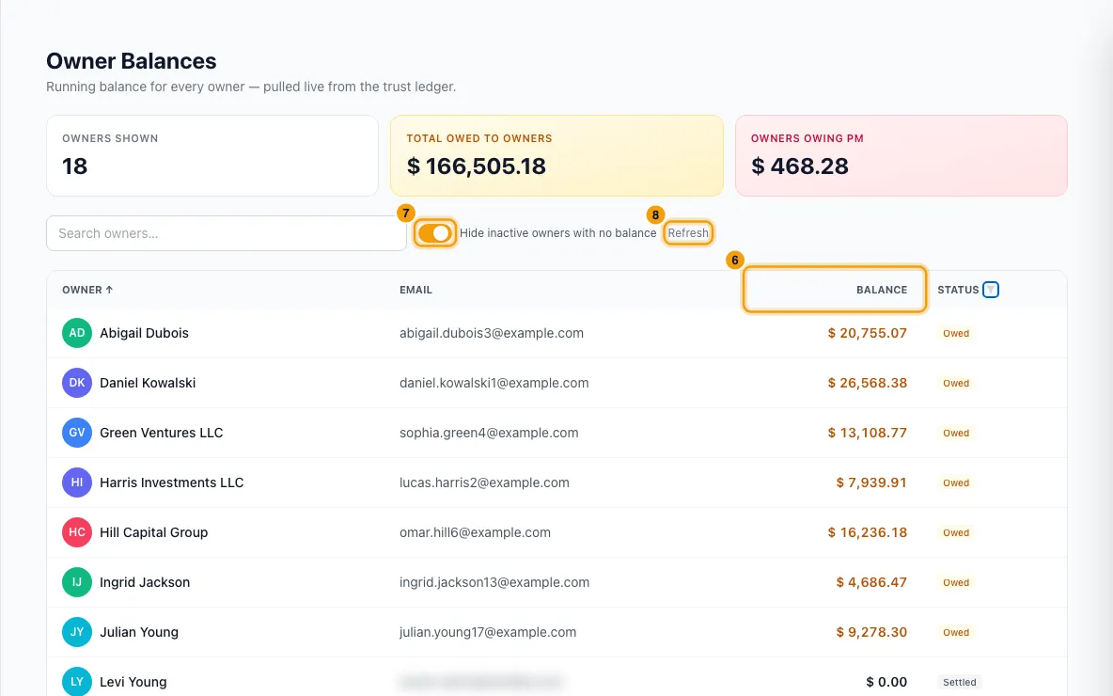Click balance $ 9,278.30
Viewport: 1113px width, 696px height.
point(871,632)
